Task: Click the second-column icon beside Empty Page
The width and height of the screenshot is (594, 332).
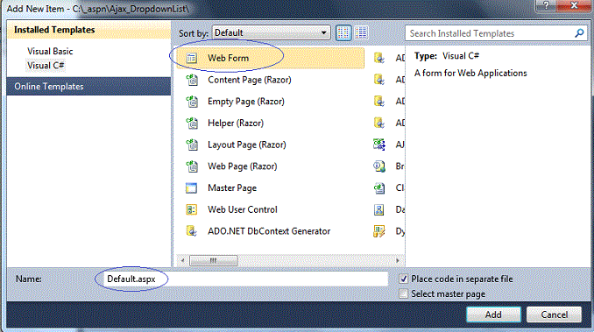Action: coord(379,101)
